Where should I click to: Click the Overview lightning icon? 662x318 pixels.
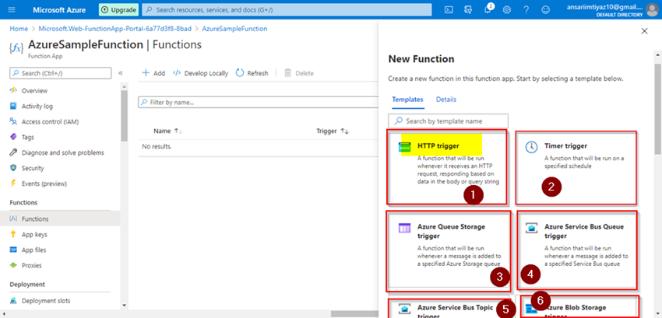click(13, 91)
